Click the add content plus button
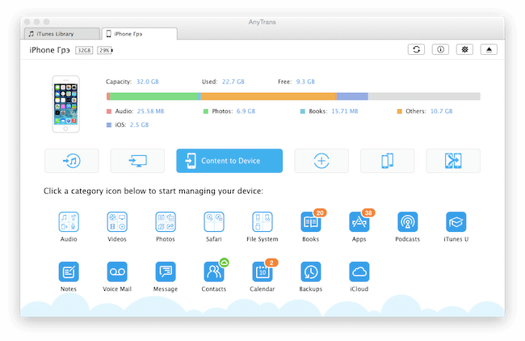The image size is (525, 341). pyautogui.click(x=321, y=161)
